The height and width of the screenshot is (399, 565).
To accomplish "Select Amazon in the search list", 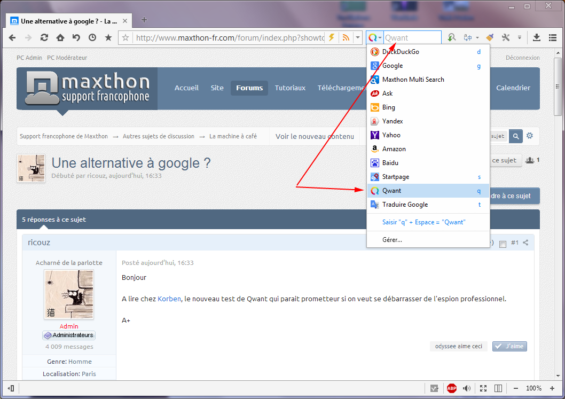I will [428, 149].
